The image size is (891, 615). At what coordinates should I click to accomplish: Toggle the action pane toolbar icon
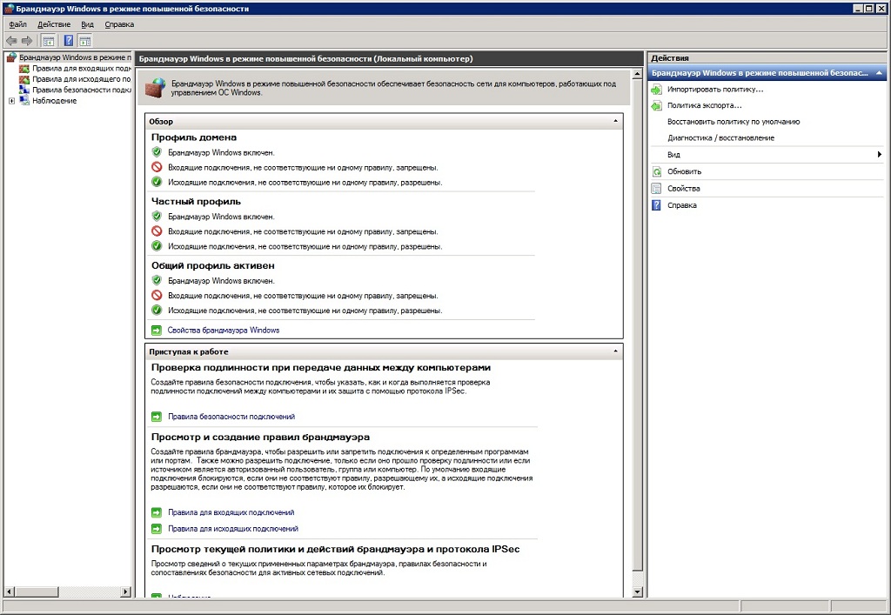(85, 41)
